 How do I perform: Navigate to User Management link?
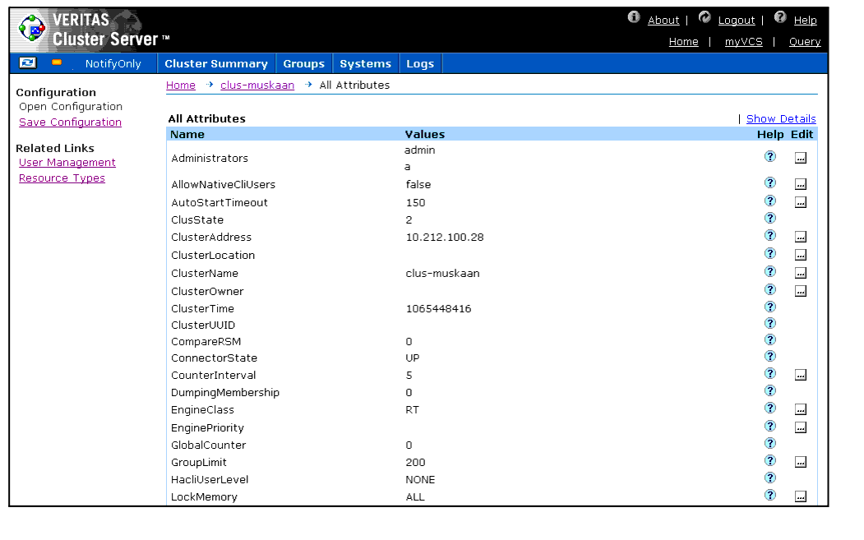67,163
